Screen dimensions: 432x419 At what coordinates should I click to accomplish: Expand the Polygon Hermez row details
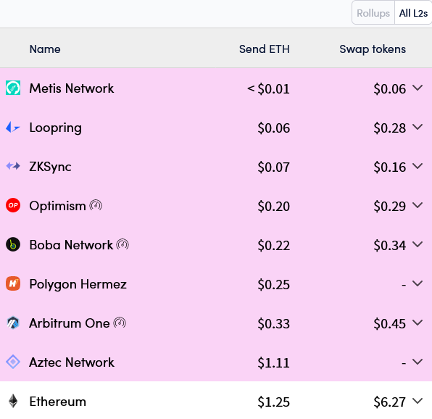(418, 283)
